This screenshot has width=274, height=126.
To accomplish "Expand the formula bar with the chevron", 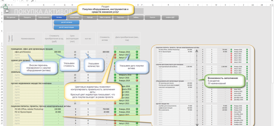I will tap(272, 1).
